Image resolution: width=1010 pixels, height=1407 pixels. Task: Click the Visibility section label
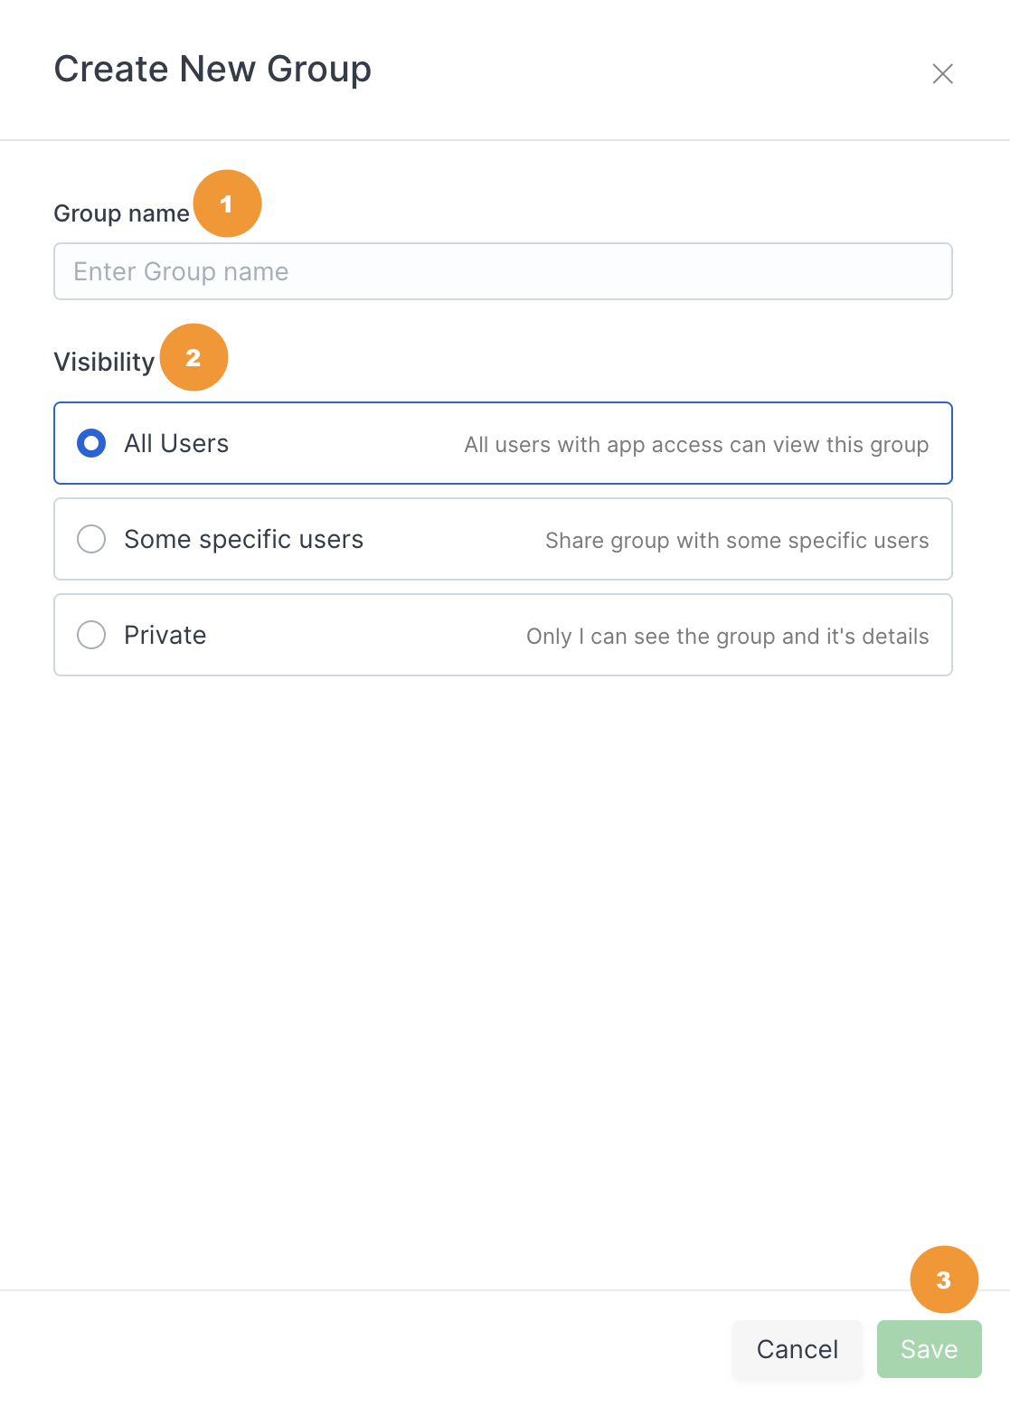105,362
